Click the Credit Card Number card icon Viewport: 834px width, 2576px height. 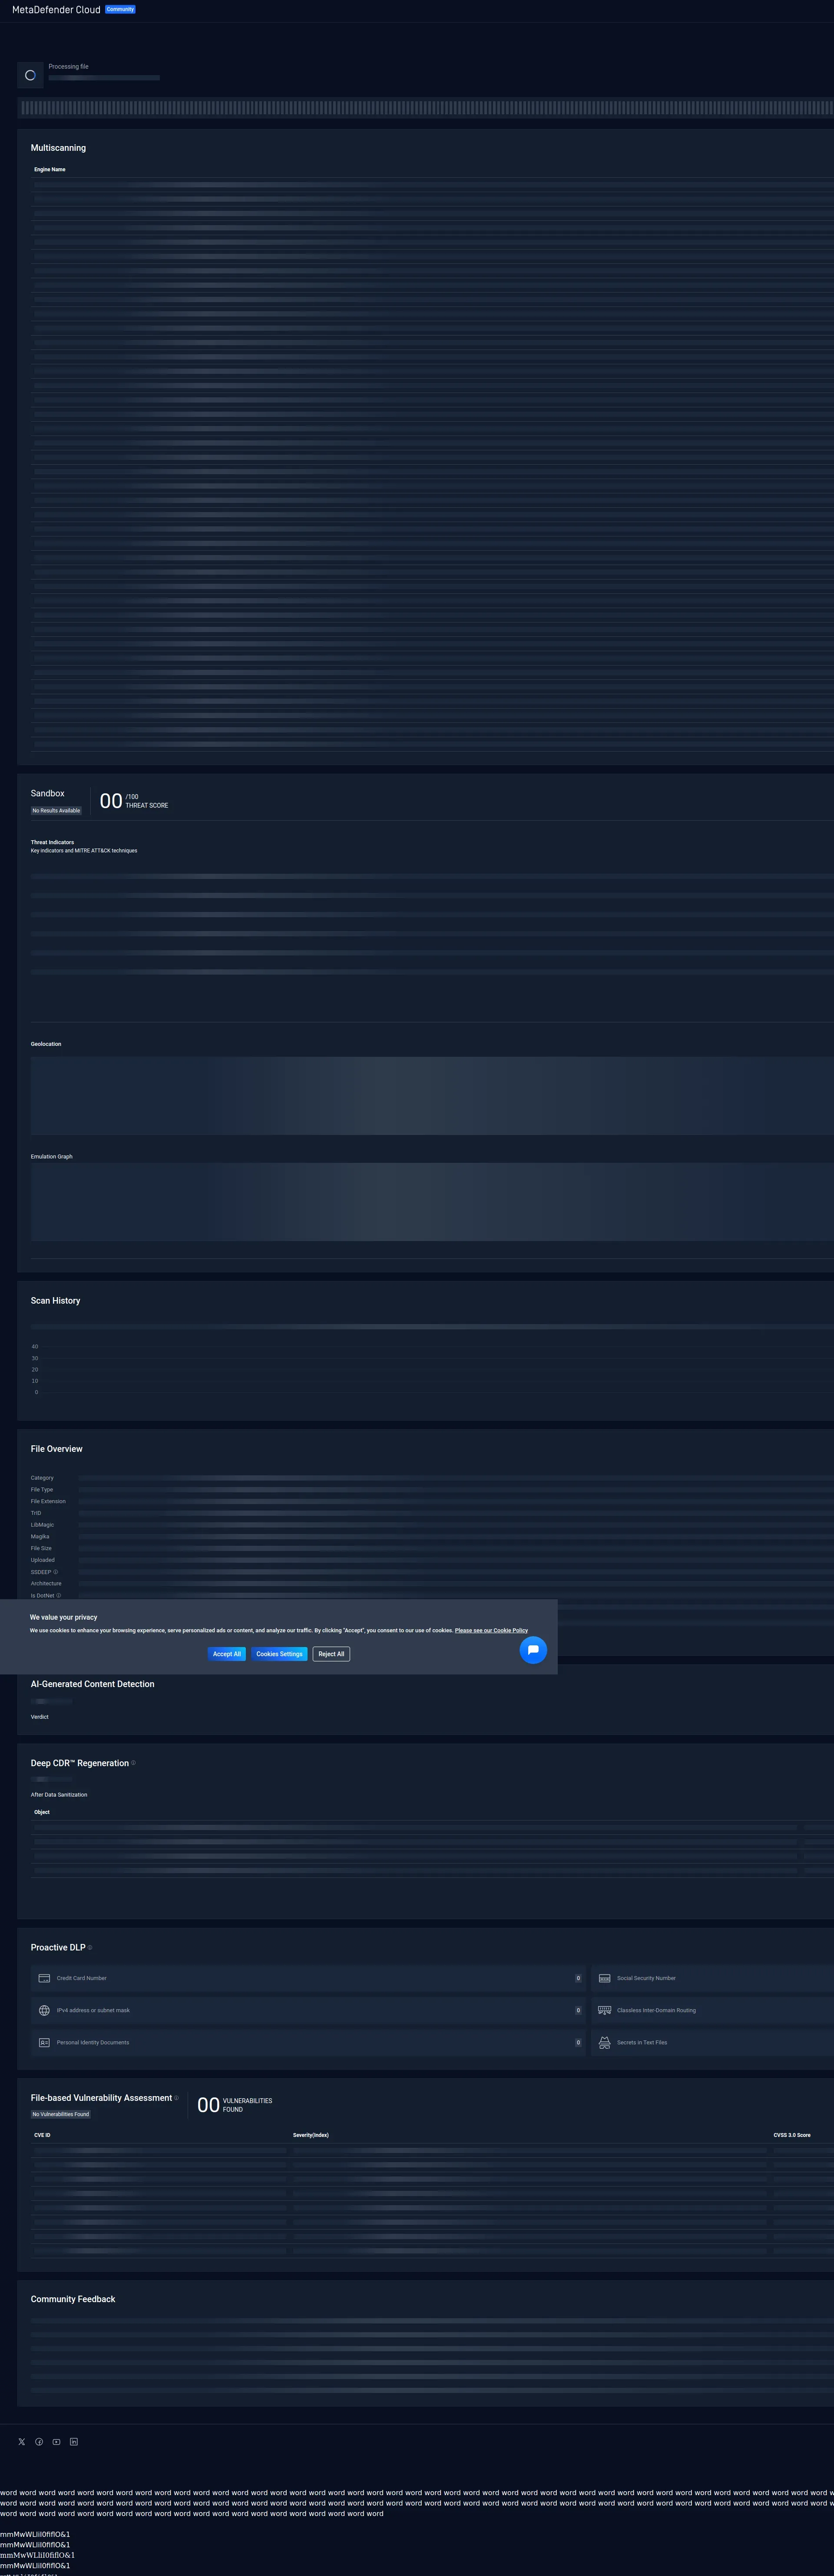coord(44,1977)
